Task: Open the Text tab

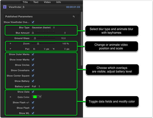Action: click(x=36, y=2)
